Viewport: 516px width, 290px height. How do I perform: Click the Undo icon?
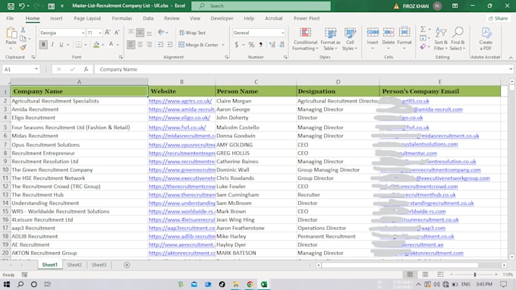point(22,6)
